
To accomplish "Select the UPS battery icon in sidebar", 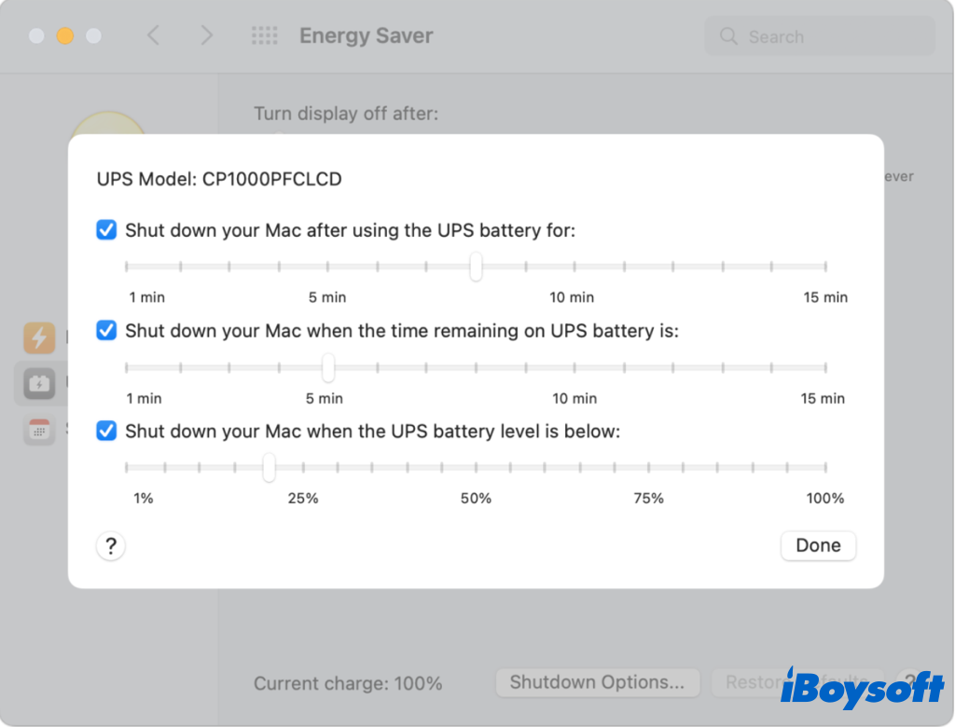I will (39, 382).
